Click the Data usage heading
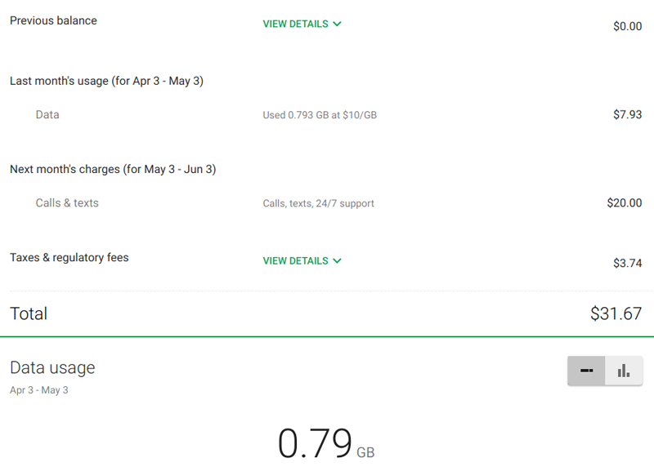The width and height of the screenshot is (654, 471). 52,367
